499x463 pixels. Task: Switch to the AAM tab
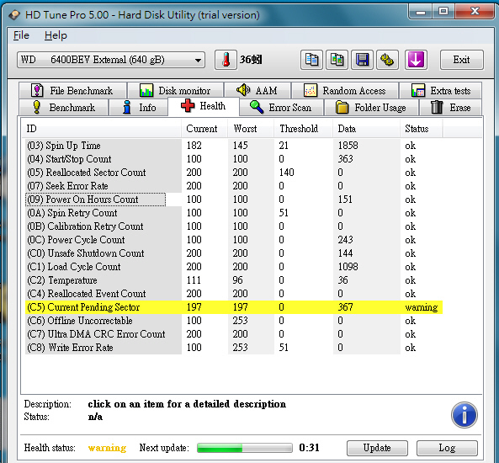click(x=257, y=90)
